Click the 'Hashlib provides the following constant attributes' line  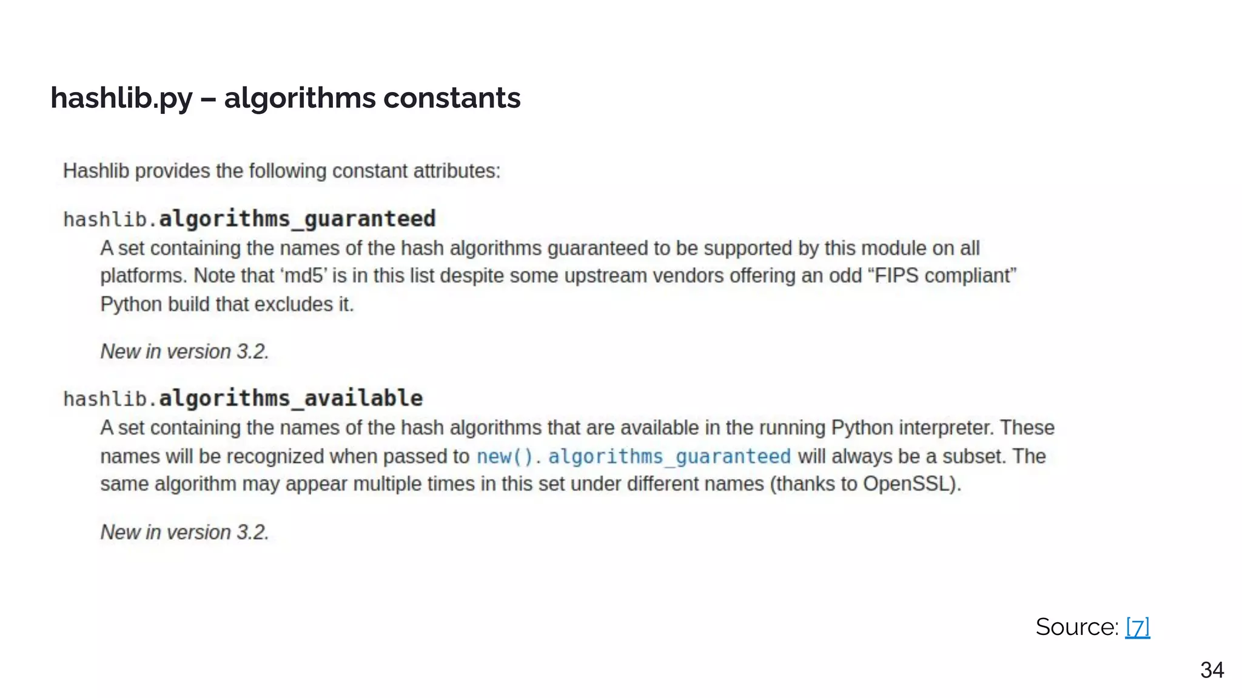coord(281,171)
